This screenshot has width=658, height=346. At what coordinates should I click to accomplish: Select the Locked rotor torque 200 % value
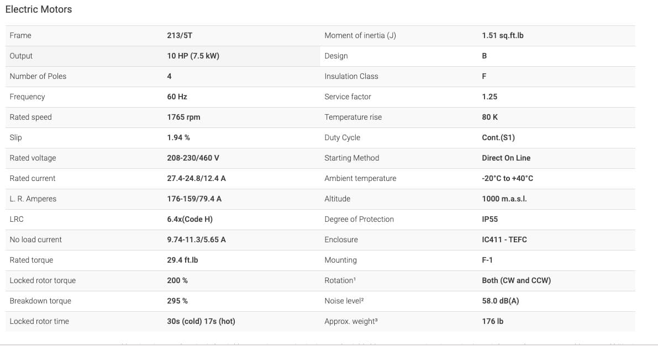tap(177, 280)
